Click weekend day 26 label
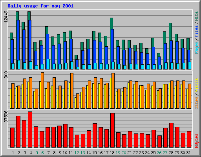The width and height of the screenshot is (201, 157). tap(159, 153)
